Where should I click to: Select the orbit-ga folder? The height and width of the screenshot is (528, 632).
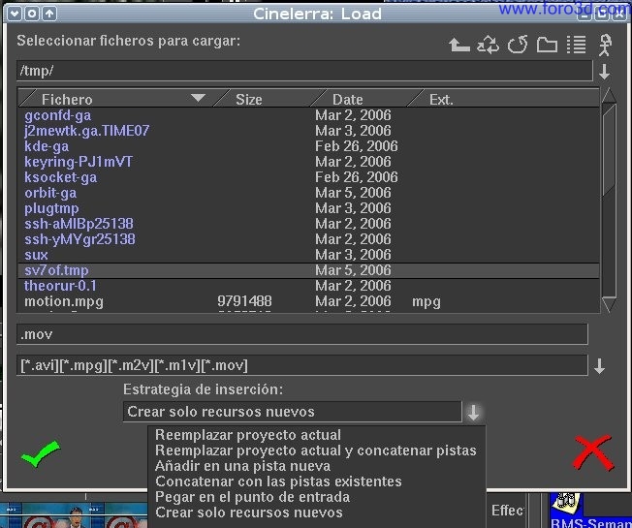(x=50, y=193)
